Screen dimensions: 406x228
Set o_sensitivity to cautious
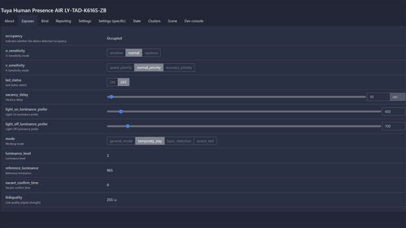tap(151, 53)
